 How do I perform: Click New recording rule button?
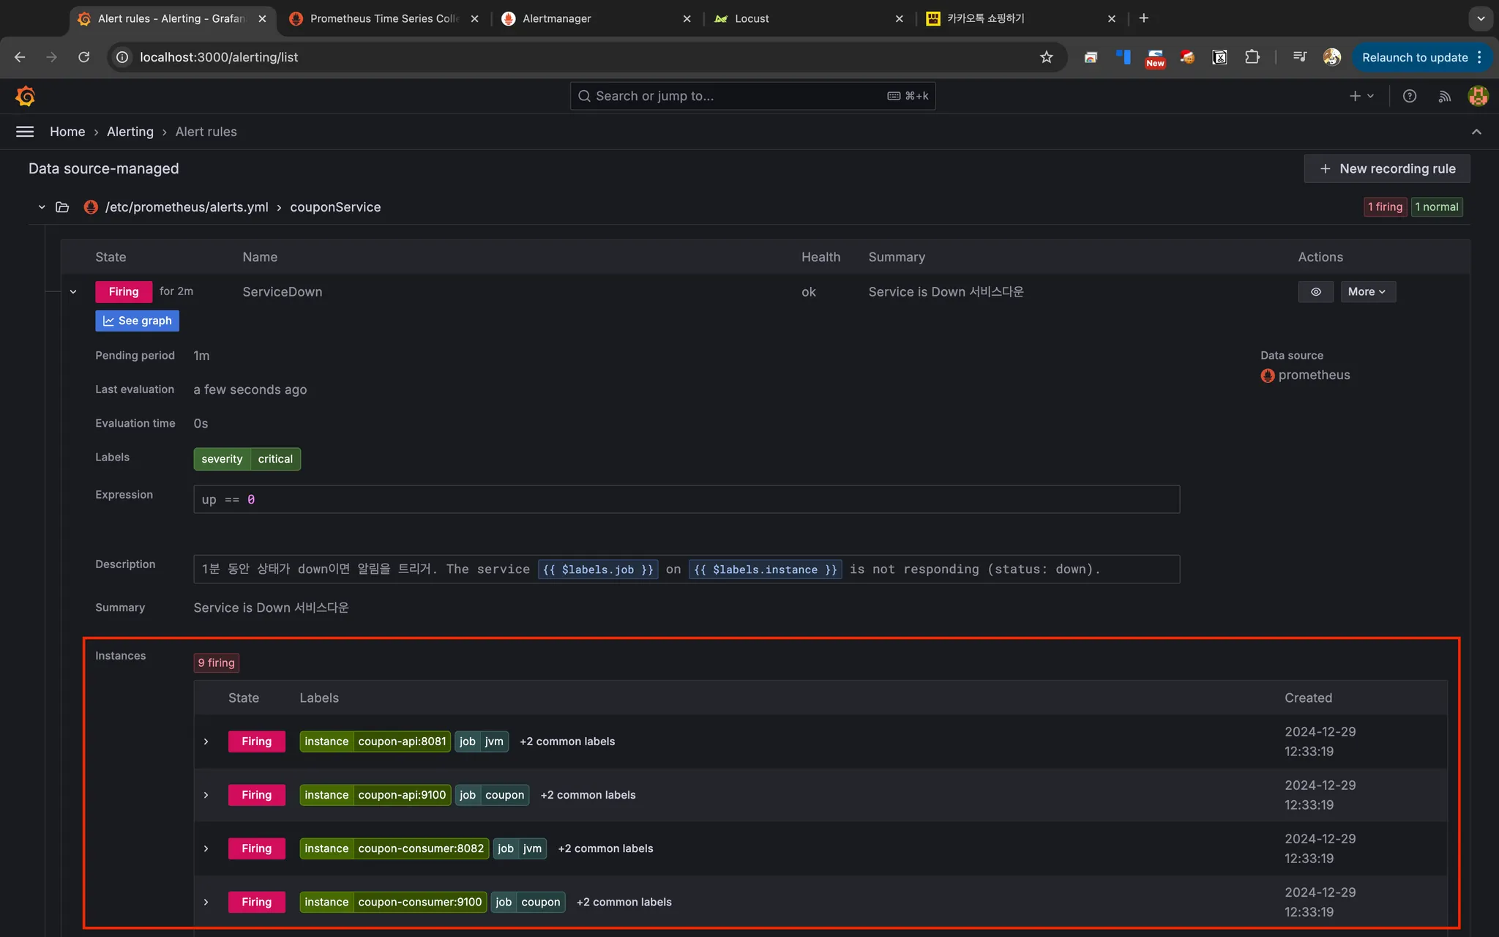point(1386,168)
